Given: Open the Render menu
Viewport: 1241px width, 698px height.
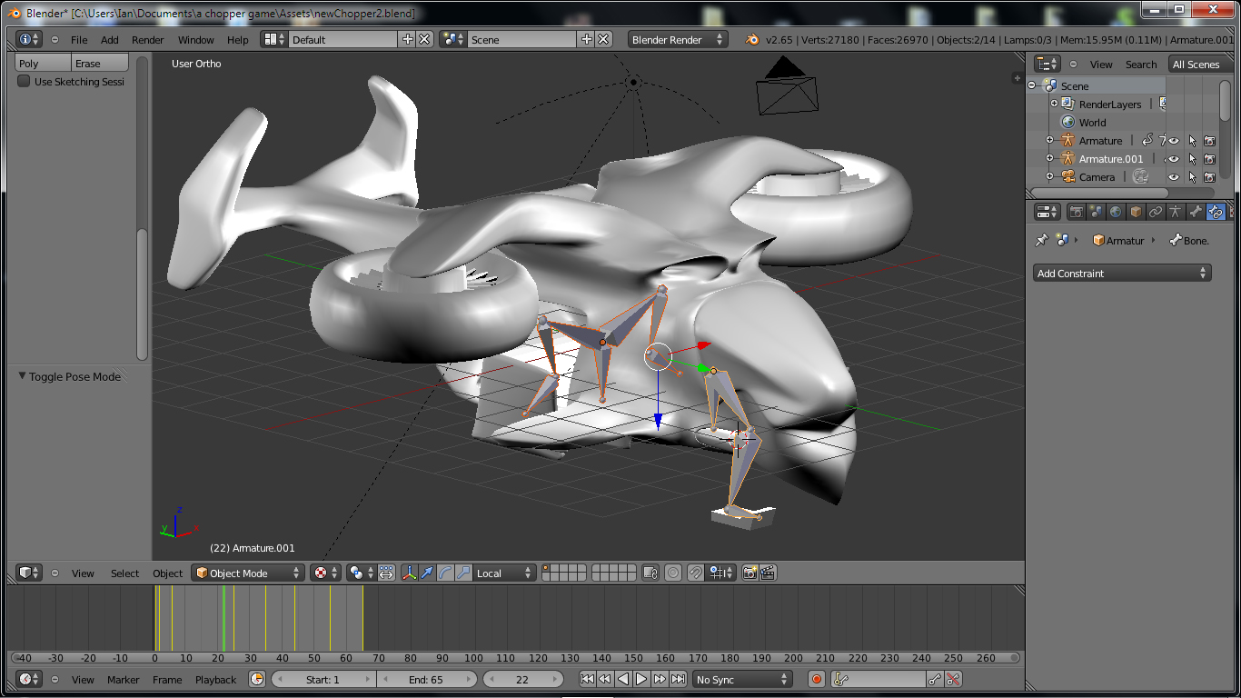Looking at the screenshot, I should pos(147,40).
